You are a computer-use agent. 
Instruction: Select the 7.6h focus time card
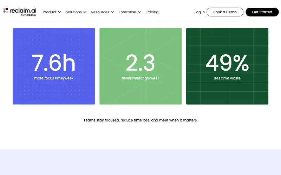(54, 66)
